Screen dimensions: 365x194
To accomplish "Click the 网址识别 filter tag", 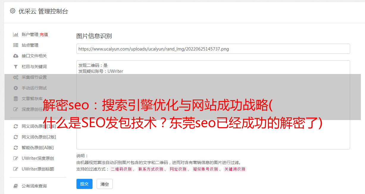I will (x=178, y=169).
